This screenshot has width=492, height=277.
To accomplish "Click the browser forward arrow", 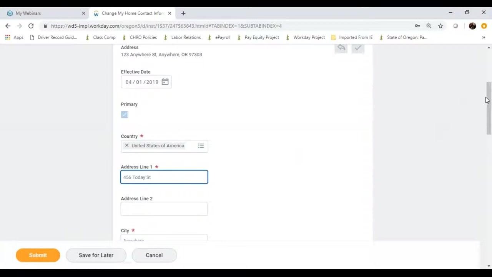I will [19, 26].
